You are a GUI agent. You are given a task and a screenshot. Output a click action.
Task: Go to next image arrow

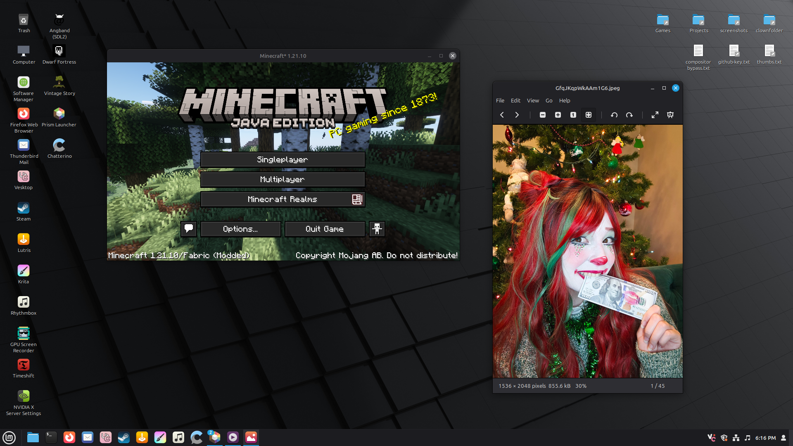[x=517, y=115]
